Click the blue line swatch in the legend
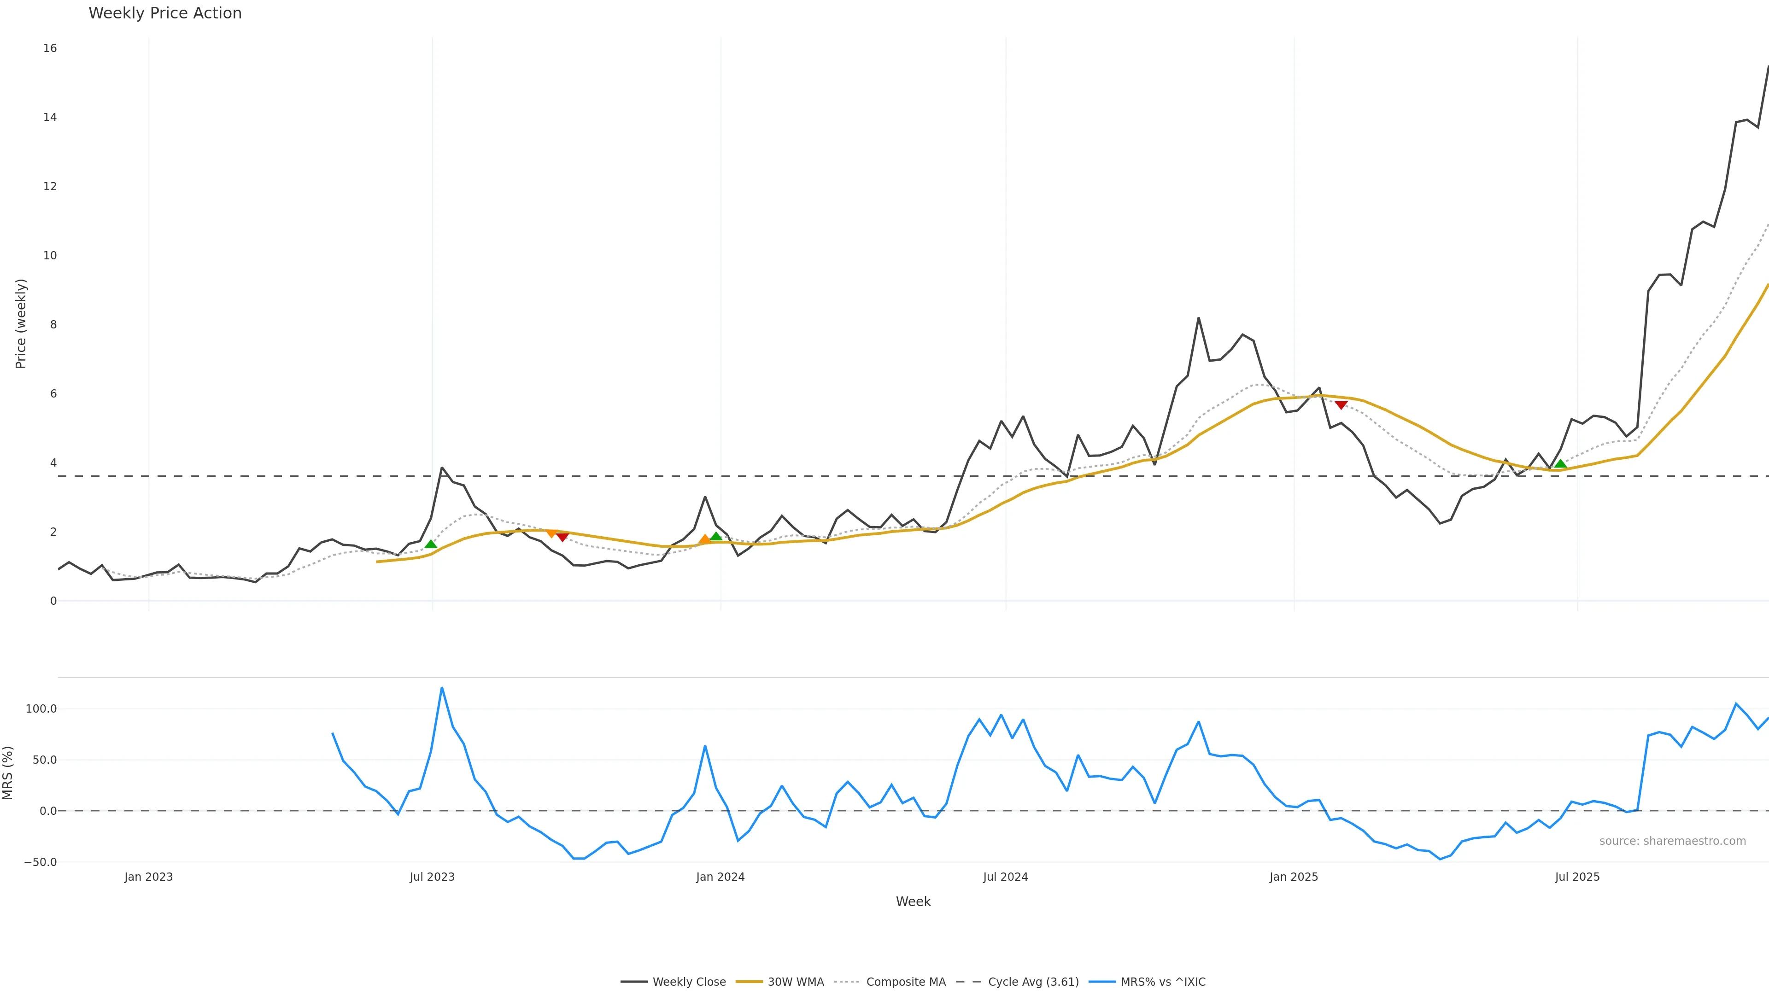The width and height of the screenshot is (1769, 995). [1102, 982]
